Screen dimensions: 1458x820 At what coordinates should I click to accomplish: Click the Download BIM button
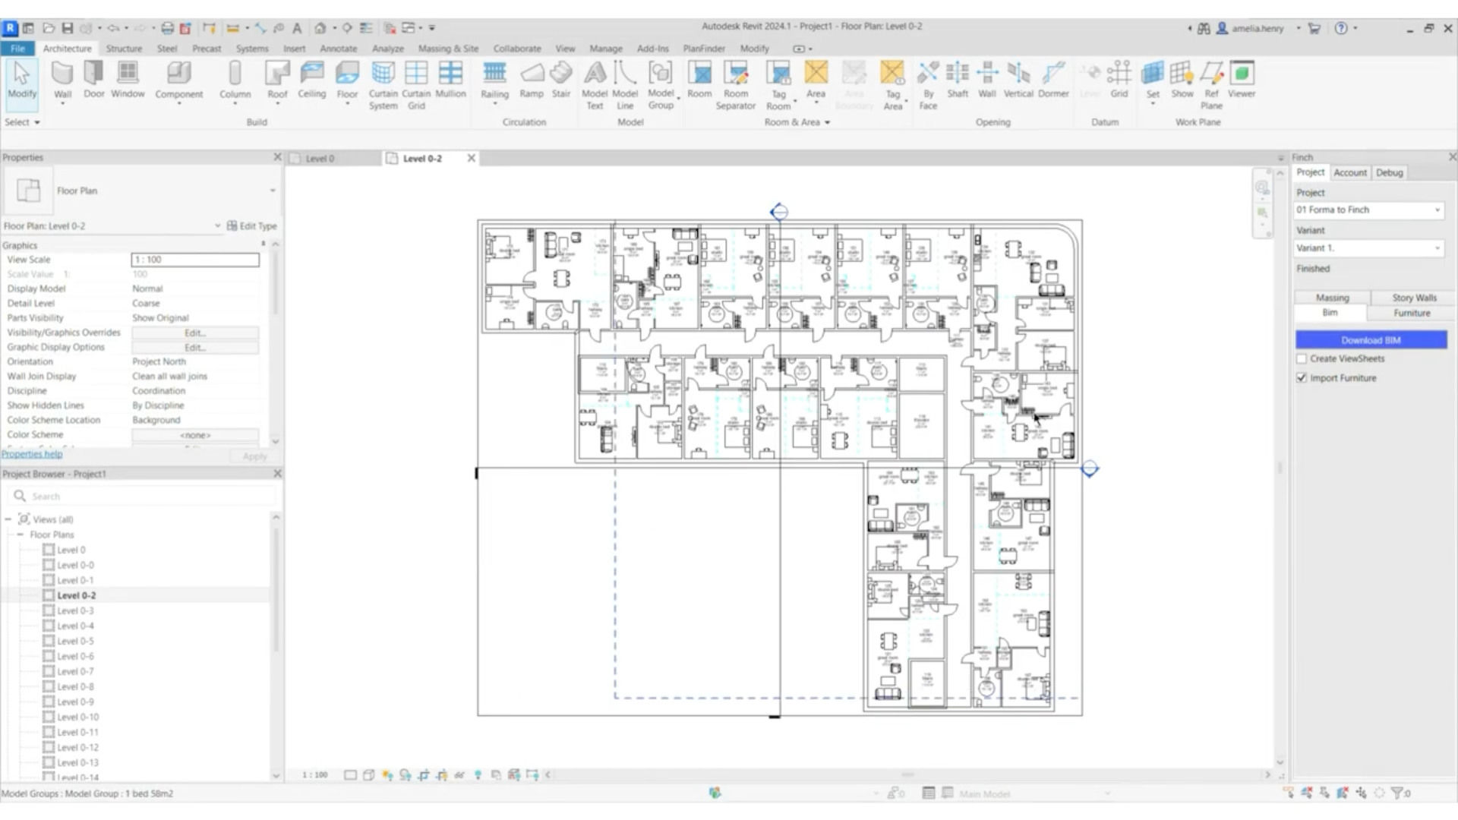point(1371,340)
